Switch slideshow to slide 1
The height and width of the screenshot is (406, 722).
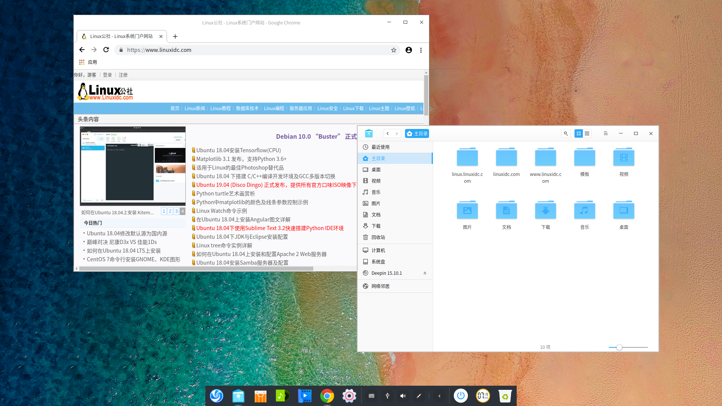pyautogui.click(x=164, y=211)
